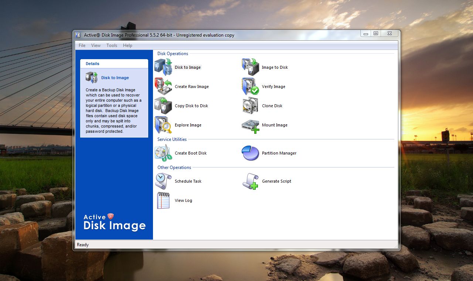Select the Disk to Image label
This screenshot has width=473, height=281.
pos(188,67)
